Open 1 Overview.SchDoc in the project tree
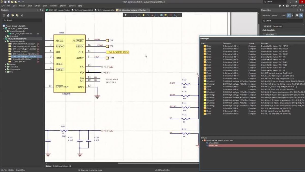Image resolution: width=305 pixels, height=172 pixels. click(x=19, y=51)
